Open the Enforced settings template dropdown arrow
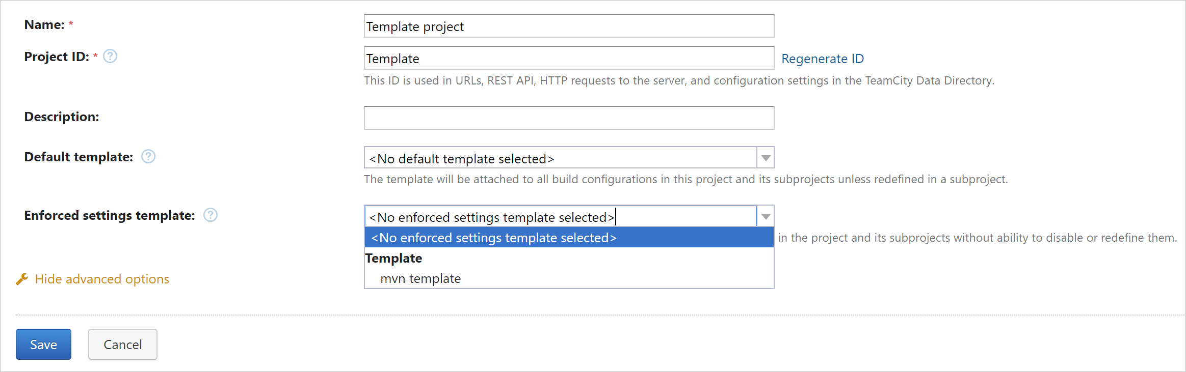 click(x=765, y=216)
